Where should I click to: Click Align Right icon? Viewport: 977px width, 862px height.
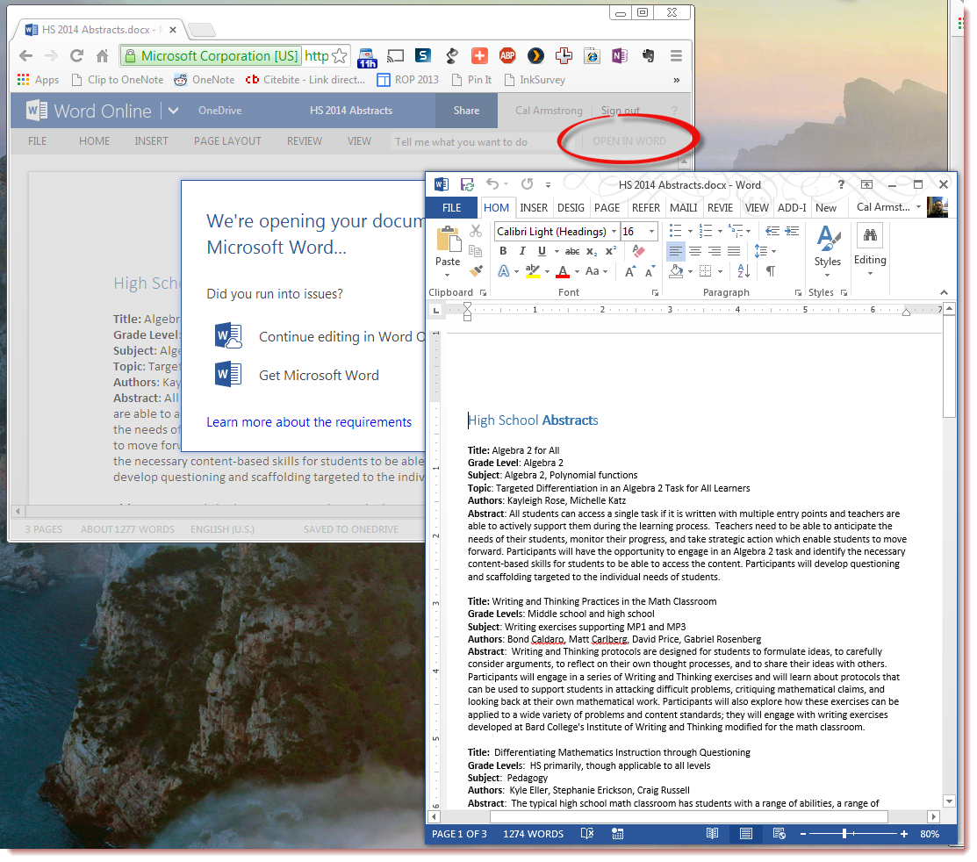[715, 251]
